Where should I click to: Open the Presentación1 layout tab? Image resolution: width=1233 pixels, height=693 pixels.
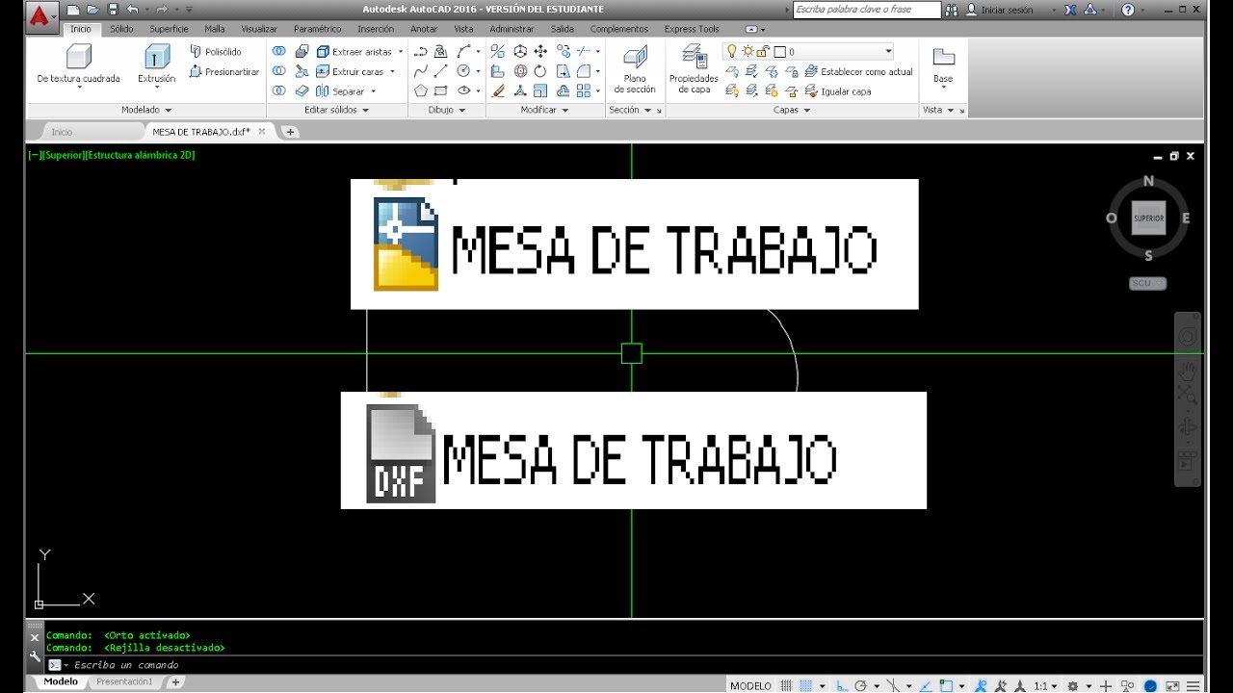coord(123,681)
